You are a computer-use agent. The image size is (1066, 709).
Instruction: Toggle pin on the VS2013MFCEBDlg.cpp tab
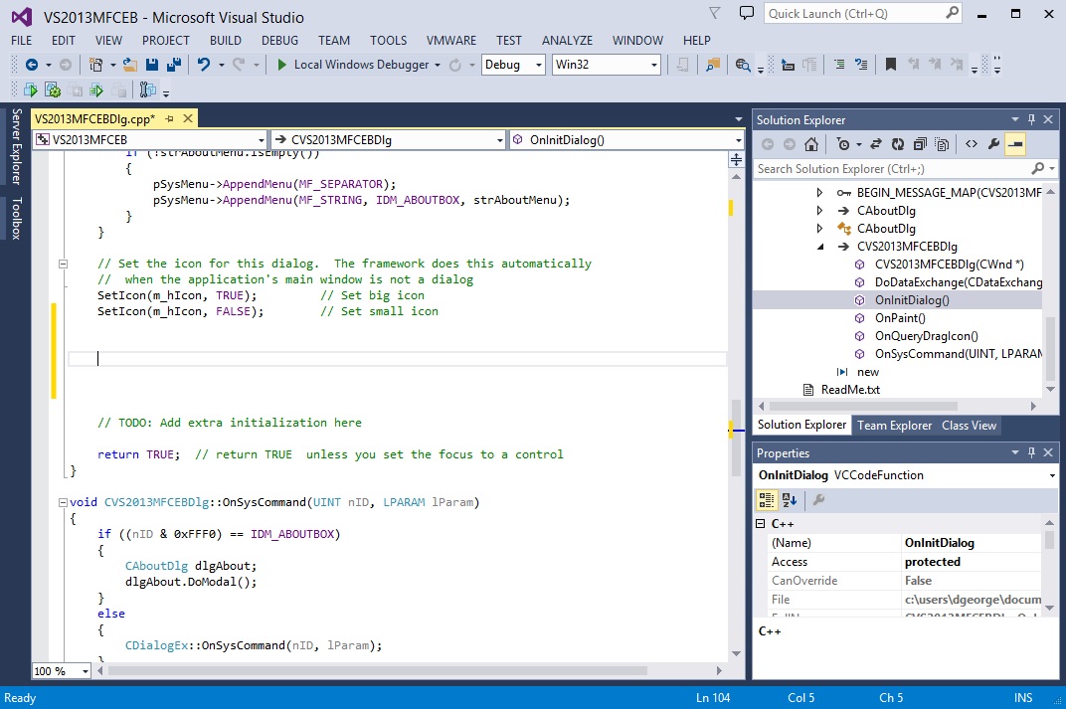(169, 119)
